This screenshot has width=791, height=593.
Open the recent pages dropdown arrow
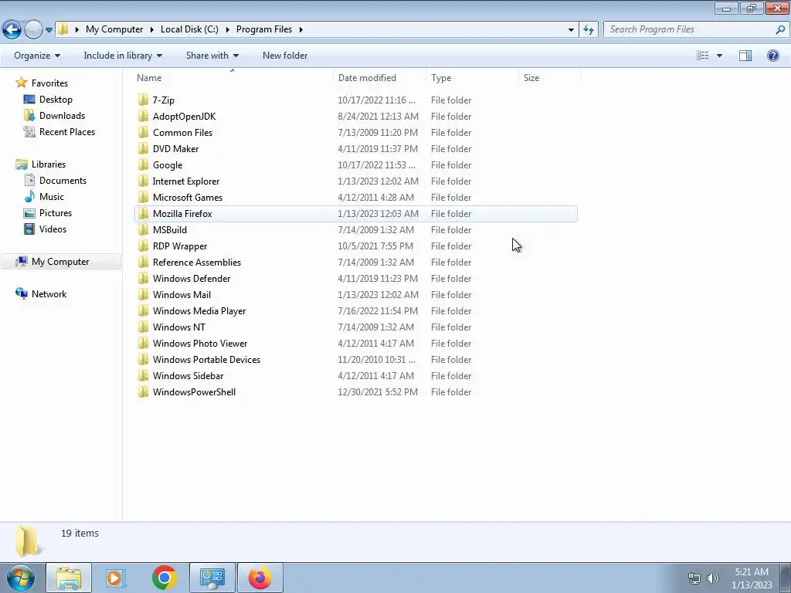tap(49, 30)
